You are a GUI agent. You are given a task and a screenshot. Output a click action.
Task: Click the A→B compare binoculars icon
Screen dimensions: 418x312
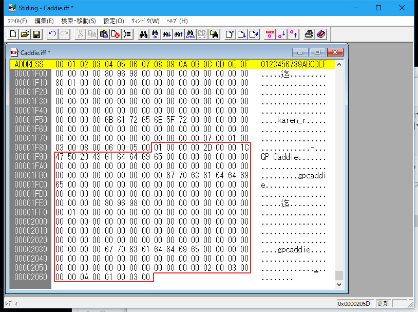(191, 34)
